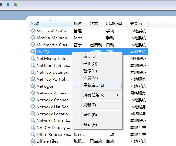Click the gear icon beside MySQL
This screenshot has width=176, height=146.
coord(33,52)
